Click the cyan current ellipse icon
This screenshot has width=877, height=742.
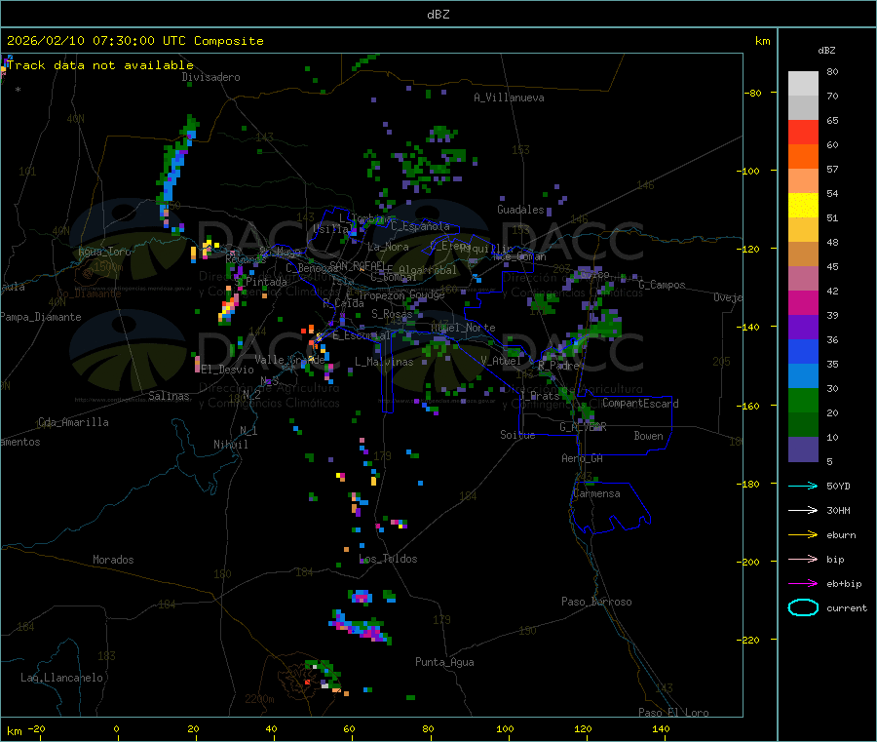pos(803,607)
